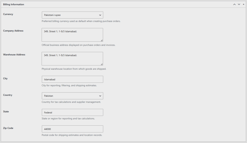Click 'City for reporting' help text

(69, 86)
